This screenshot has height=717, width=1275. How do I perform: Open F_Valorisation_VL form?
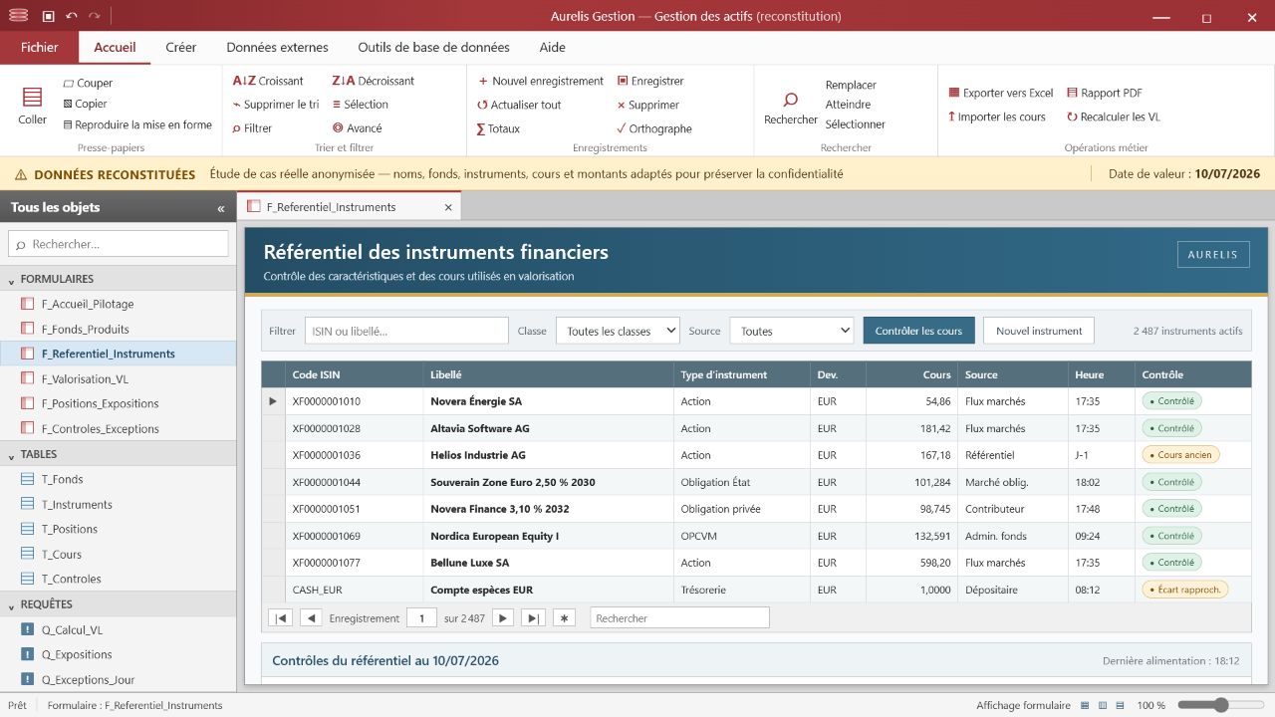click(119, 379)
